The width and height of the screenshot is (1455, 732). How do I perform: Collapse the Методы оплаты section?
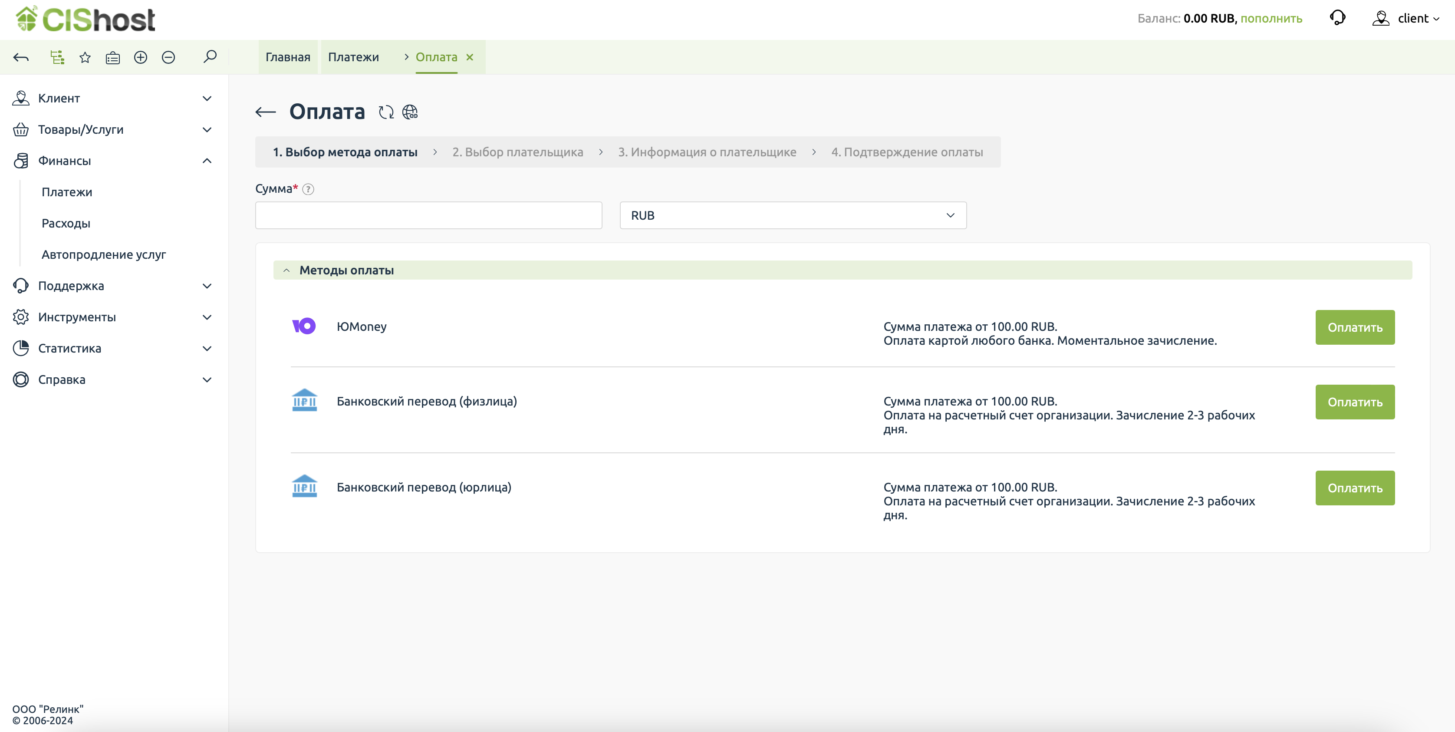(286, 270)
